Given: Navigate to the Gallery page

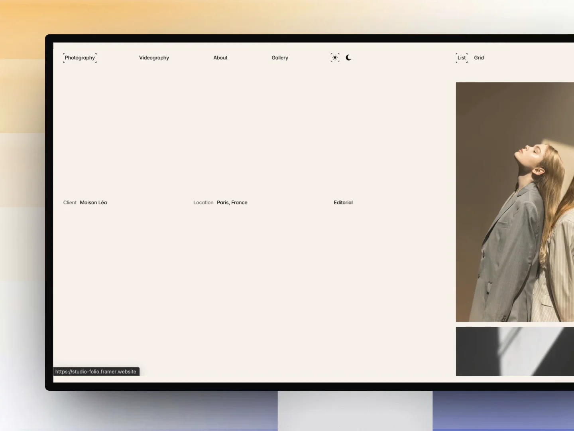Looking at the screenshot, I should (280, 57).
